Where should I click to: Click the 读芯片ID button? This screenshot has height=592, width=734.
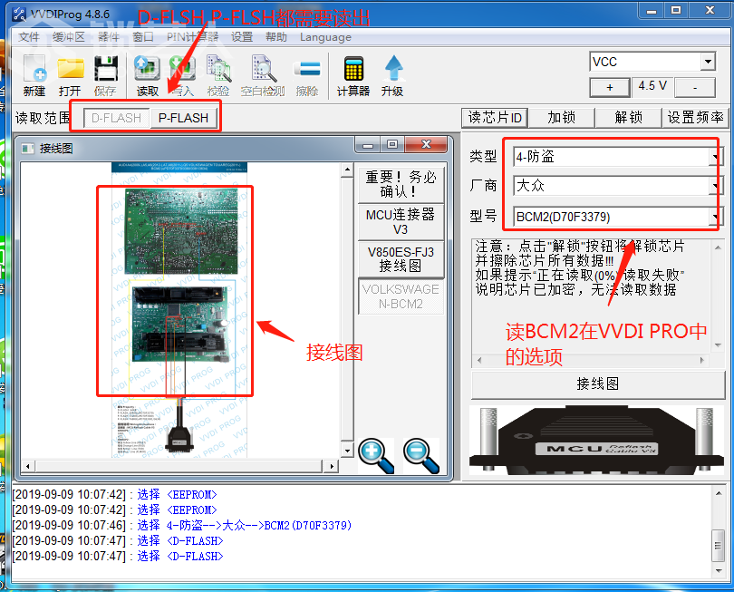(x=495, y=118)
